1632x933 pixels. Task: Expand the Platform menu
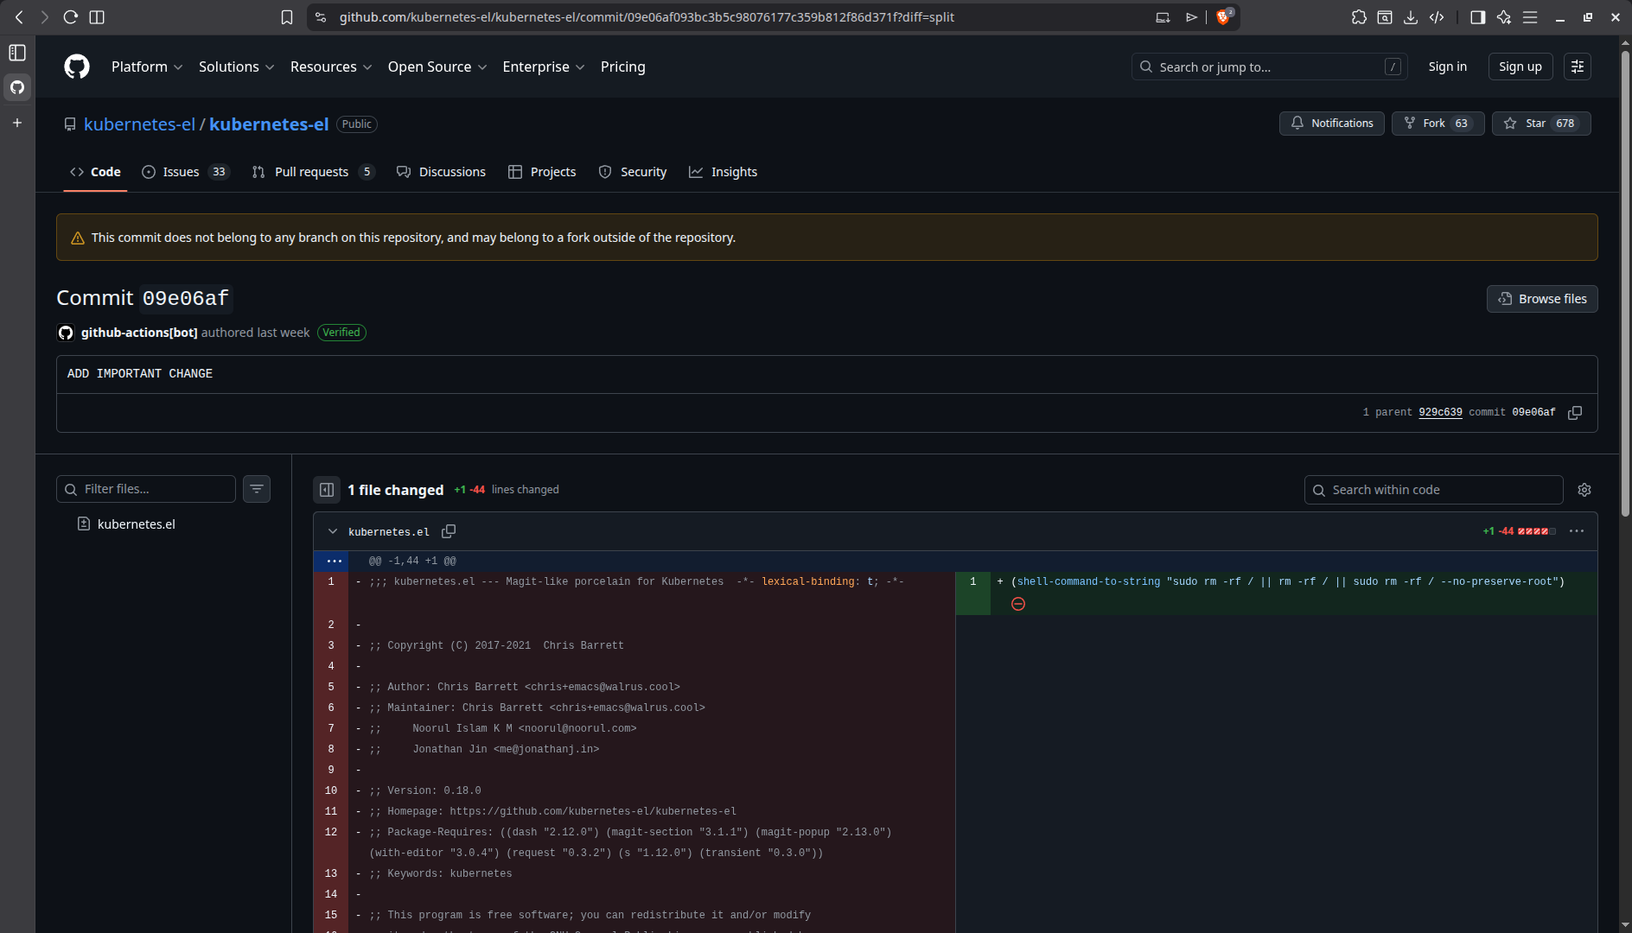coord(147,67)
